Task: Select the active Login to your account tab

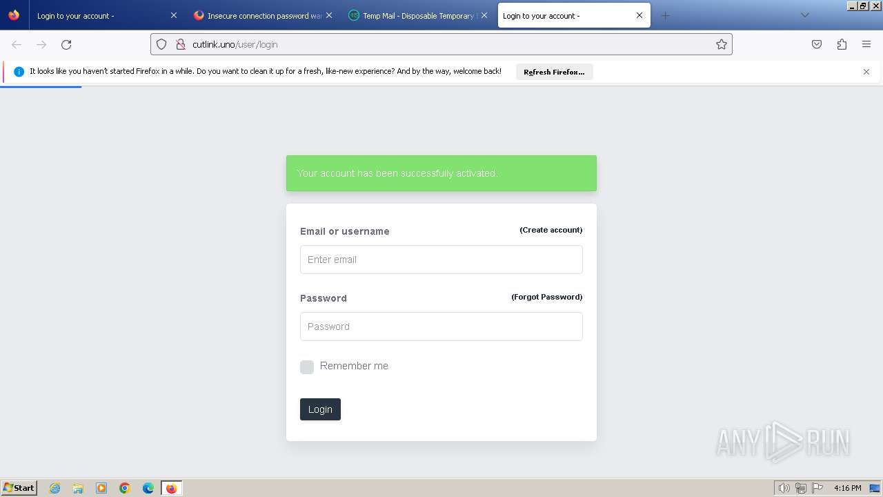Action: pos(574,15)
